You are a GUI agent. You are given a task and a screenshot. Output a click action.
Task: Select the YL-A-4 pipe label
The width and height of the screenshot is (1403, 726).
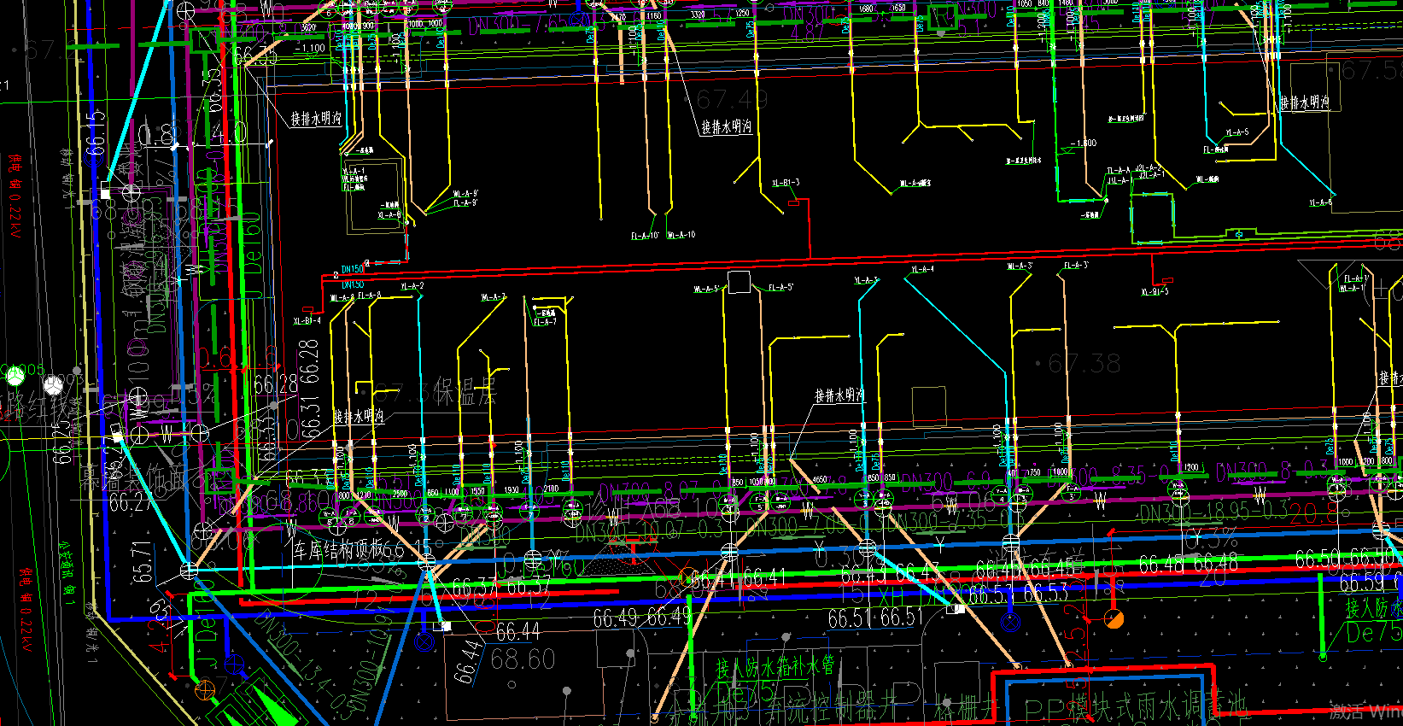[922, 270]
